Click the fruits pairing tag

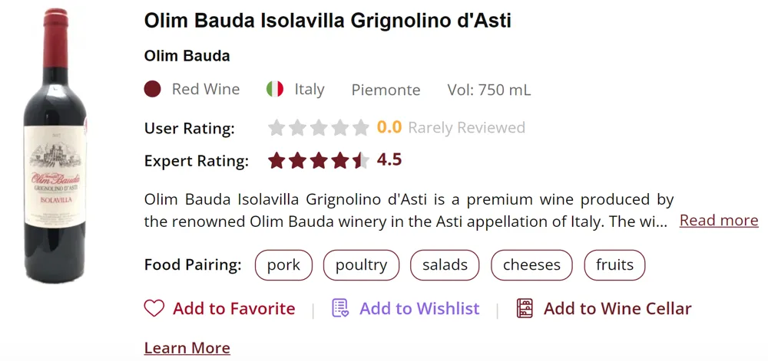tap(614, 265)
